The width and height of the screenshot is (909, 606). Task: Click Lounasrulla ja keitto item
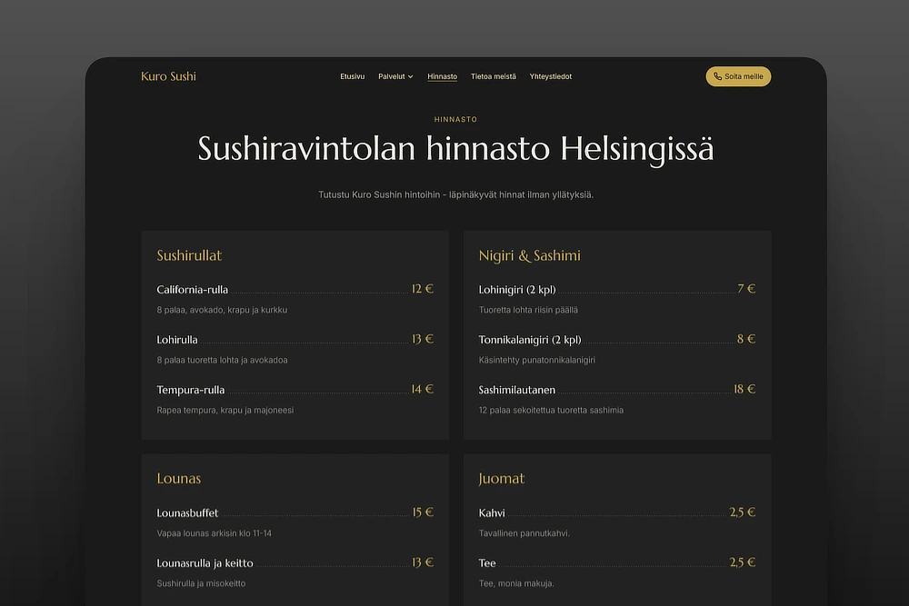pos(205,563)
